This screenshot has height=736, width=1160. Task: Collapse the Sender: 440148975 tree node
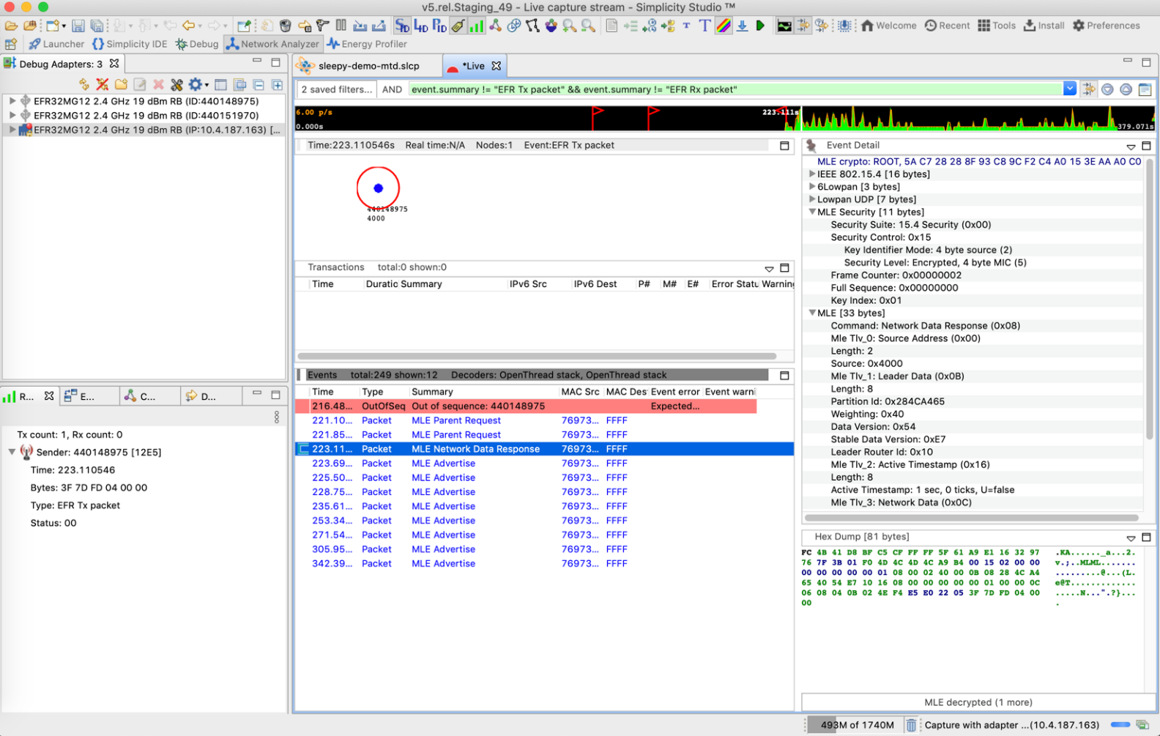(x=12, y=452)
